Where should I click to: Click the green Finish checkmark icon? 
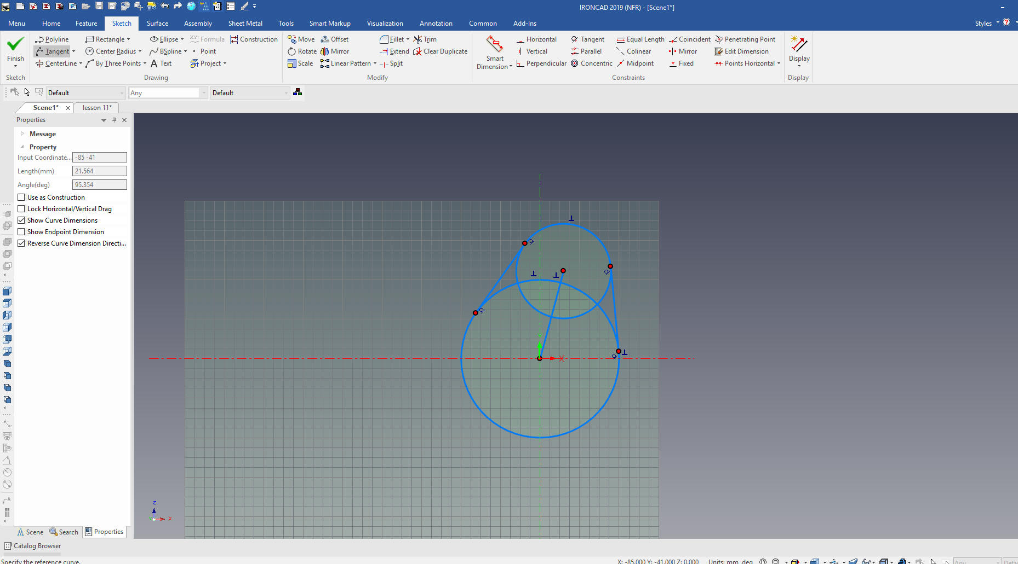(x=15, y=44)
